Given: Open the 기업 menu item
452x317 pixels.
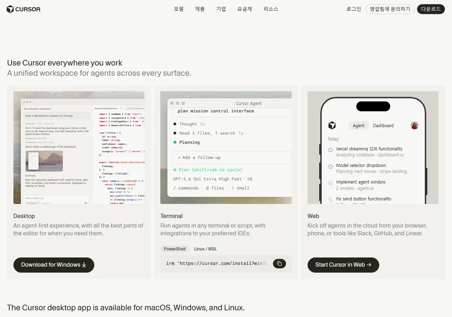Looking at the screenshot, I should tap(221, 9).
